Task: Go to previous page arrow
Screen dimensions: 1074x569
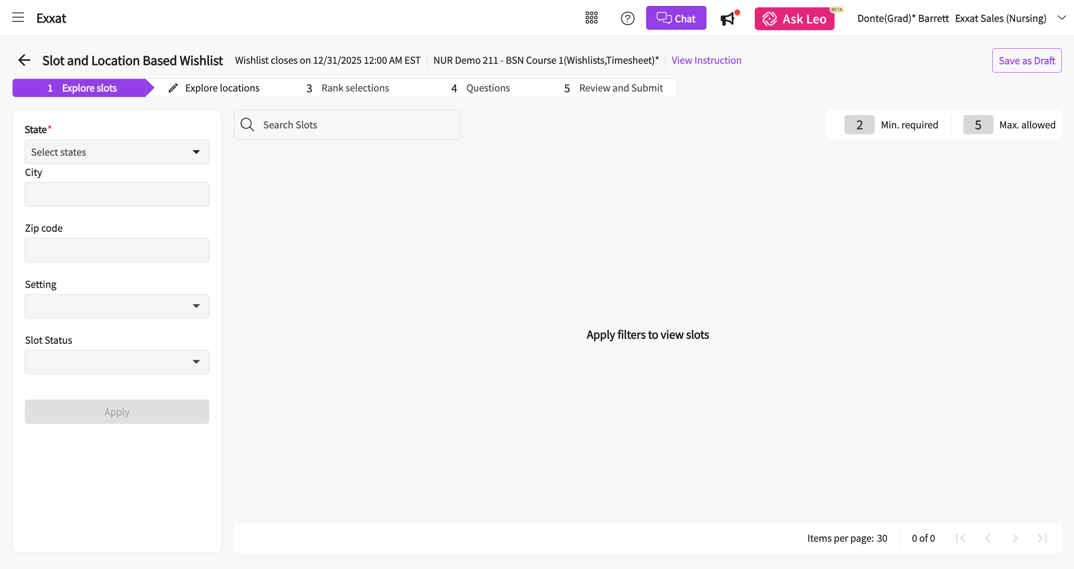Action: [x=988, y=538]
